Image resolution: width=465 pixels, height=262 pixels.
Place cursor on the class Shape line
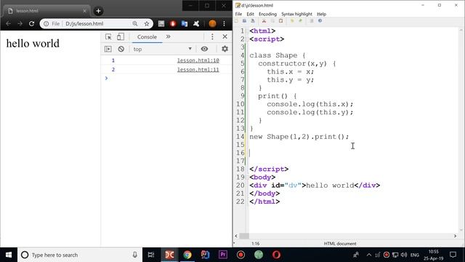(x=278, y=55)
